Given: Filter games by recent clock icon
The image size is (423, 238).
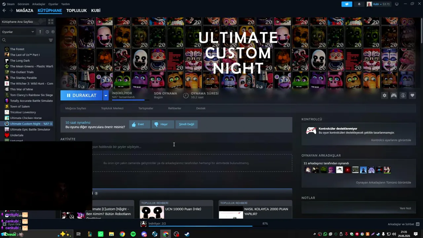Looking at the screenshot, I should click(47, 32).
